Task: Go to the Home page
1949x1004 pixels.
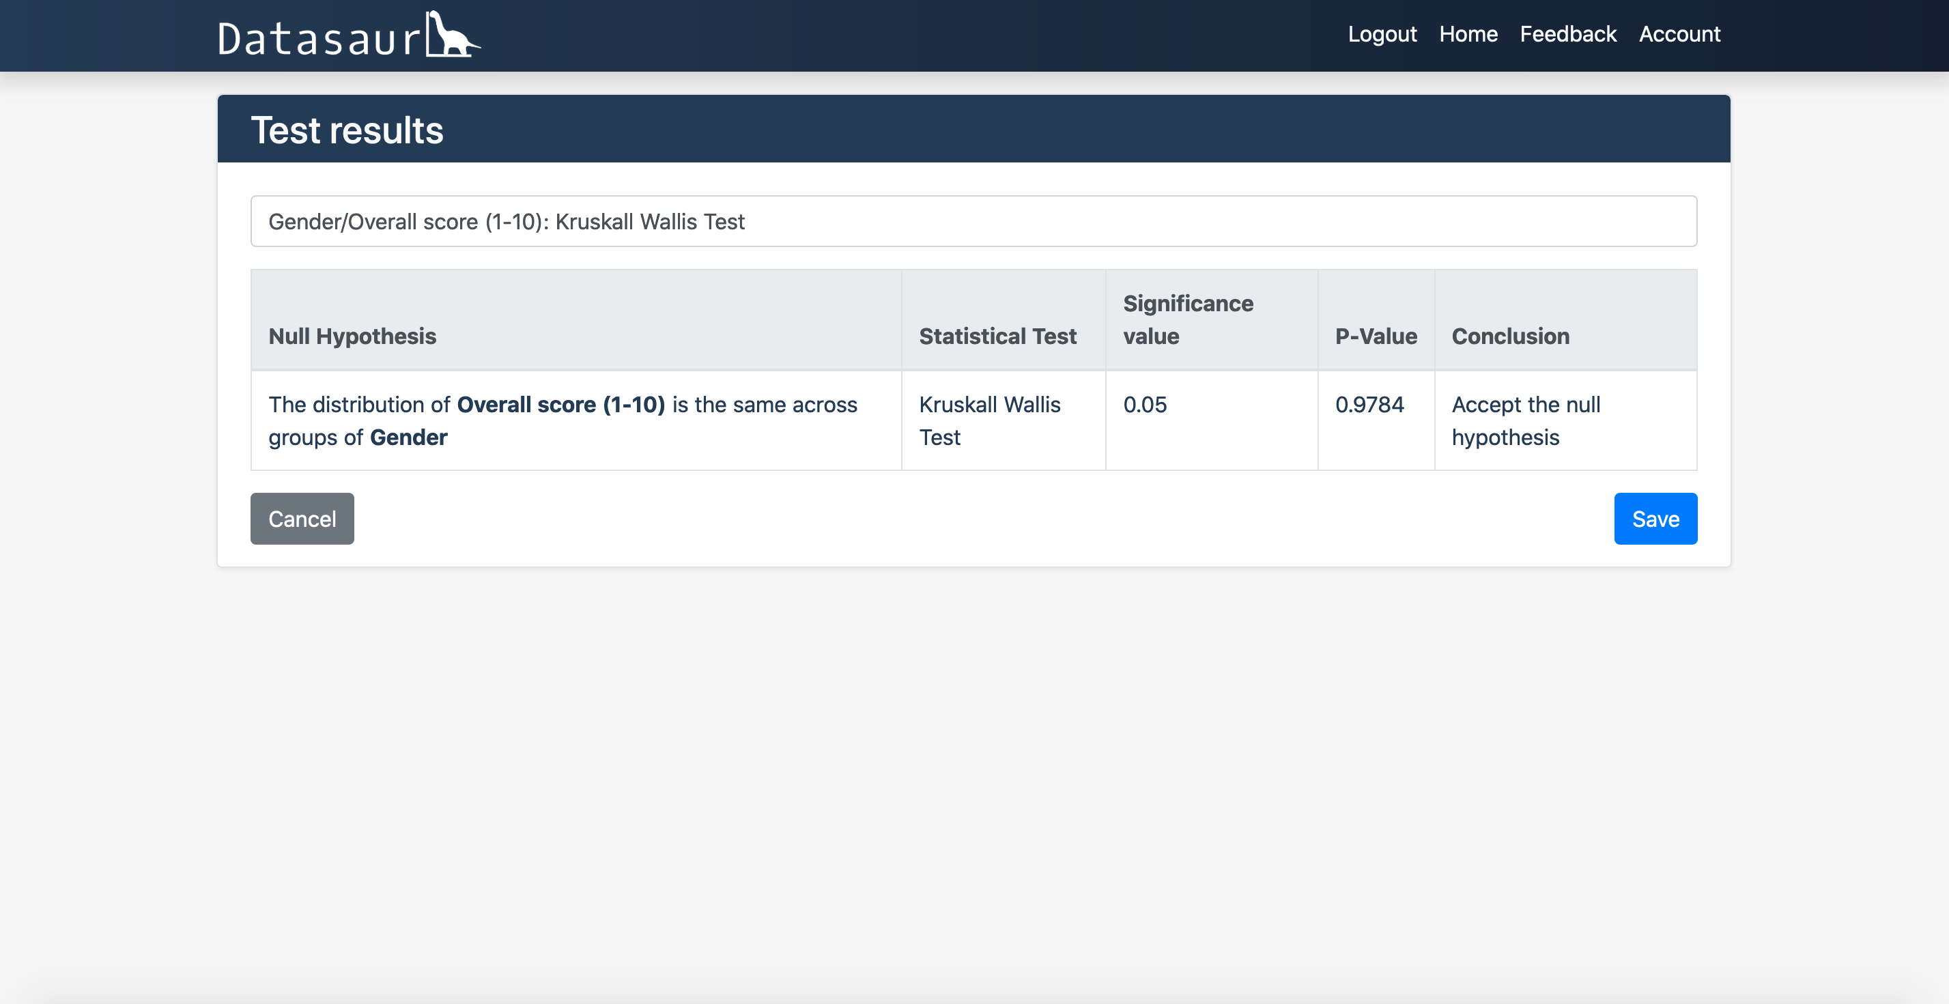Action: (1468, 34)
